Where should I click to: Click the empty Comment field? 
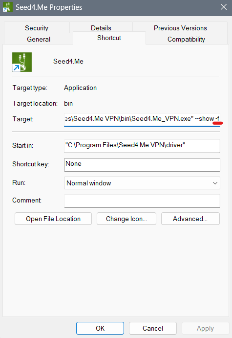142,201
